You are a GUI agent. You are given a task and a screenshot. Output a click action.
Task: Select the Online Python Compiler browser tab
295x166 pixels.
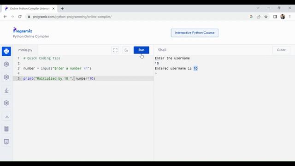29,9
